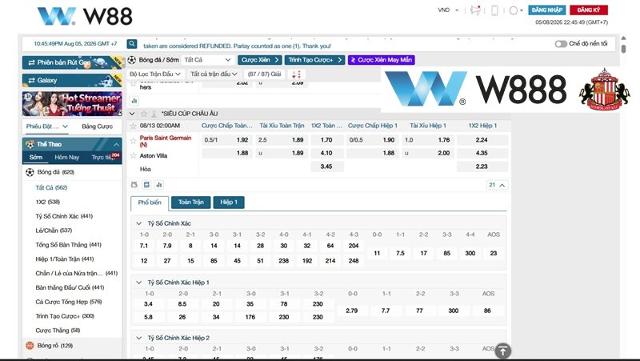Click the (87 / 87) Giải filter
This screenshot has height=361, width=640.
click(264, 74)
